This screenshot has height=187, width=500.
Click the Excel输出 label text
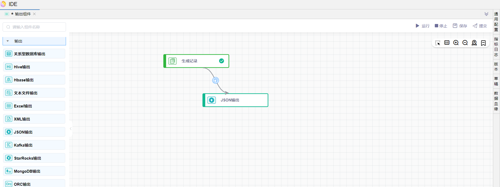coord(23,106)
